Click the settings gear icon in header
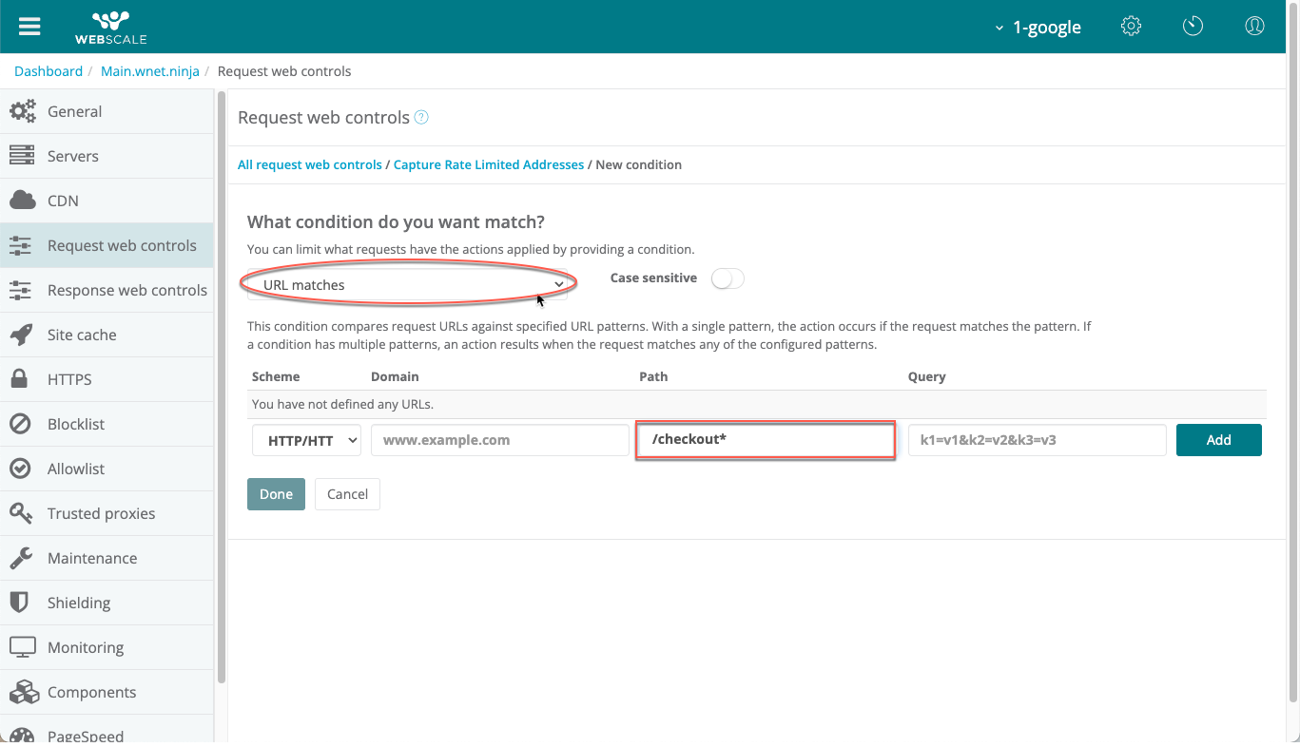This screenshot has width=1300, height=747. click(1131, 27)
